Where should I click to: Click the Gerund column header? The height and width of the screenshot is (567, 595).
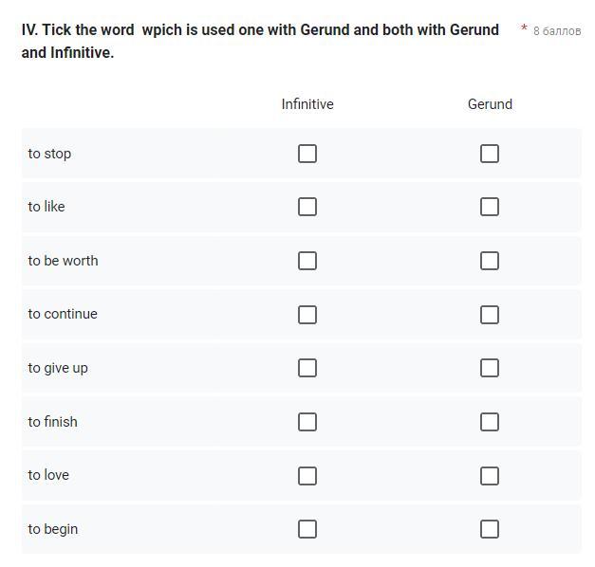click(490, 104)
